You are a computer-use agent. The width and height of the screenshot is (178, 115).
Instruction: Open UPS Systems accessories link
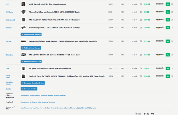click(x=92, y=108)
